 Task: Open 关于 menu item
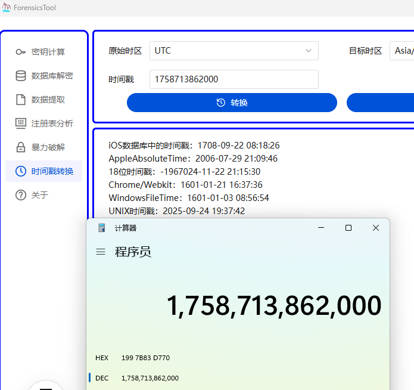click(44, 195)
